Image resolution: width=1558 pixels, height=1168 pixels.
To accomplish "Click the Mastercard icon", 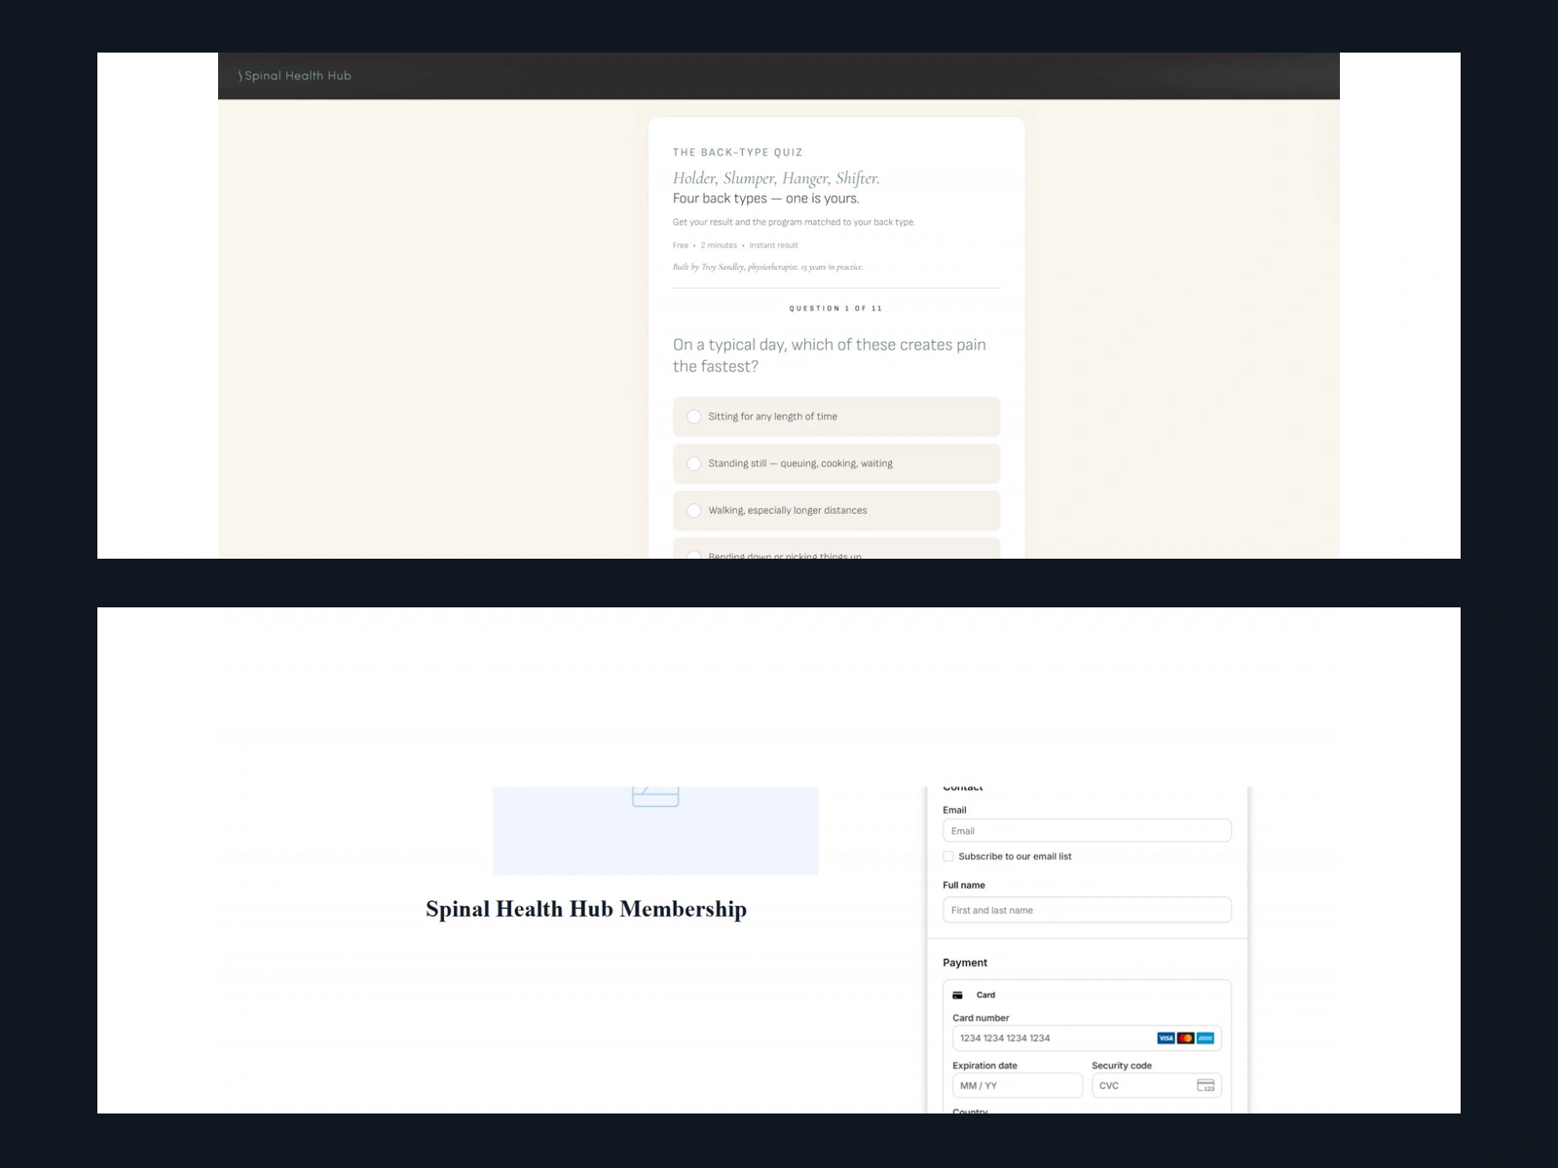I will 1186,1039.
